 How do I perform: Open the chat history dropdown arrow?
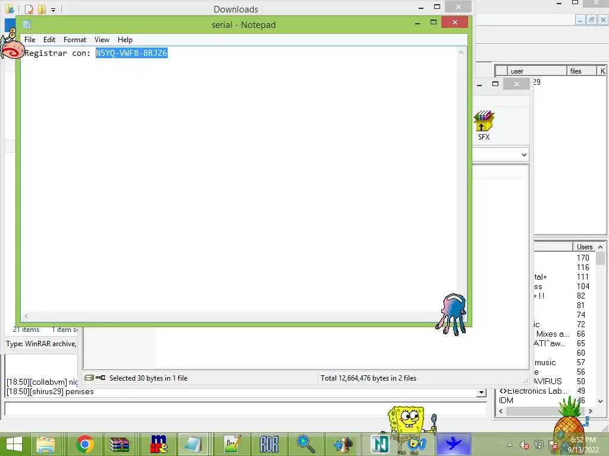(481, 392)
